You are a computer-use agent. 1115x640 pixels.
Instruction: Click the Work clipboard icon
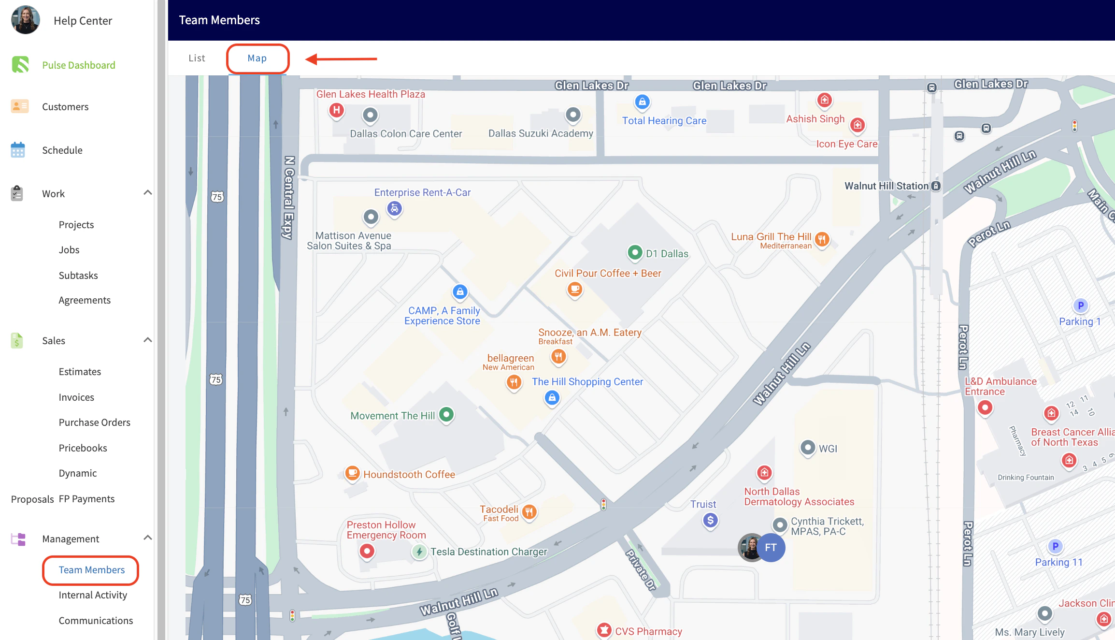tap(17, 193)
